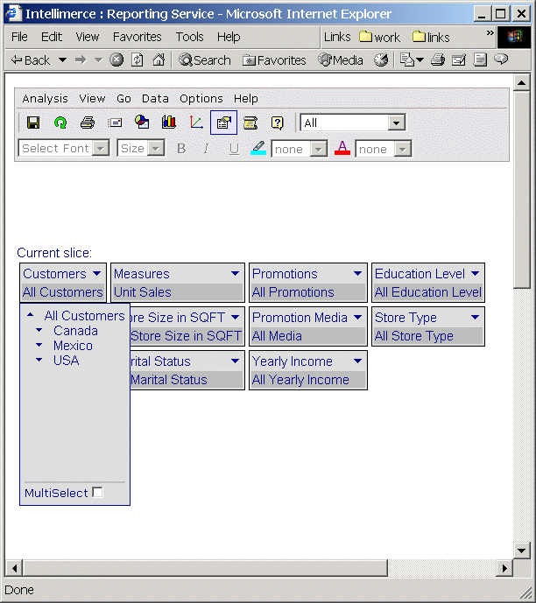Click the Italic I formatting icon
The height and width of the screenshot is (603, 536).
pyautogui.click(x=206, y=149)
